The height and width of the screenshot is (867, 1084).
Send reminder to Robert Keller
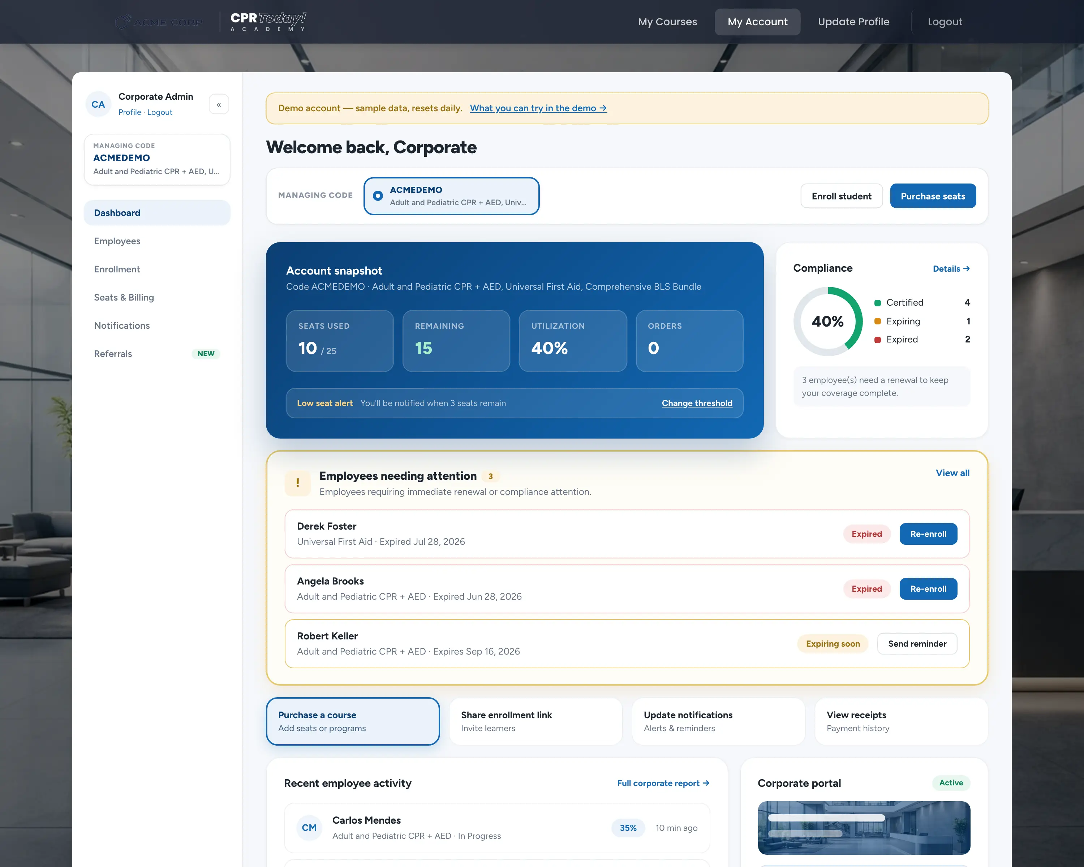[917, 644]
